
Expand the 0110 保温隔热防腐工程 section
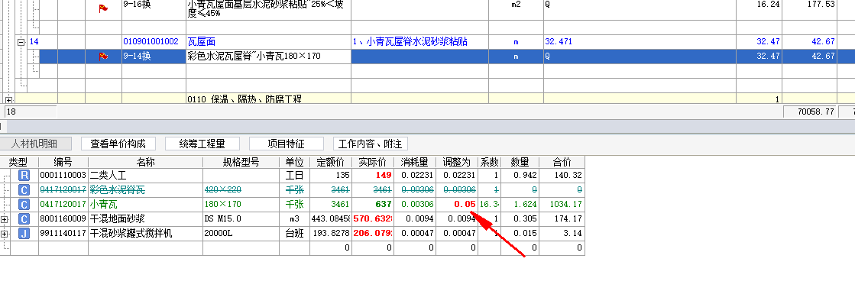[x=8, y=100]
